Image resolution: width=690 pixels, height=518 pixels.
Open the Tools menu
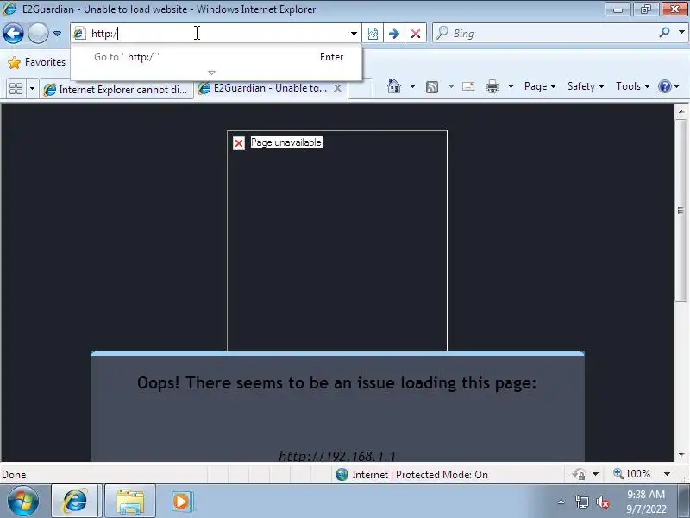click(632, 86)
